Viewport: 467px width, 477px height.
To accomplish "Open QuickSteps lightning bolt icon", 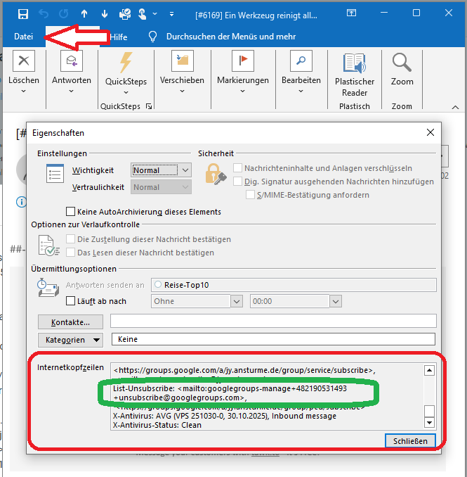I will (x=126, y=63).
